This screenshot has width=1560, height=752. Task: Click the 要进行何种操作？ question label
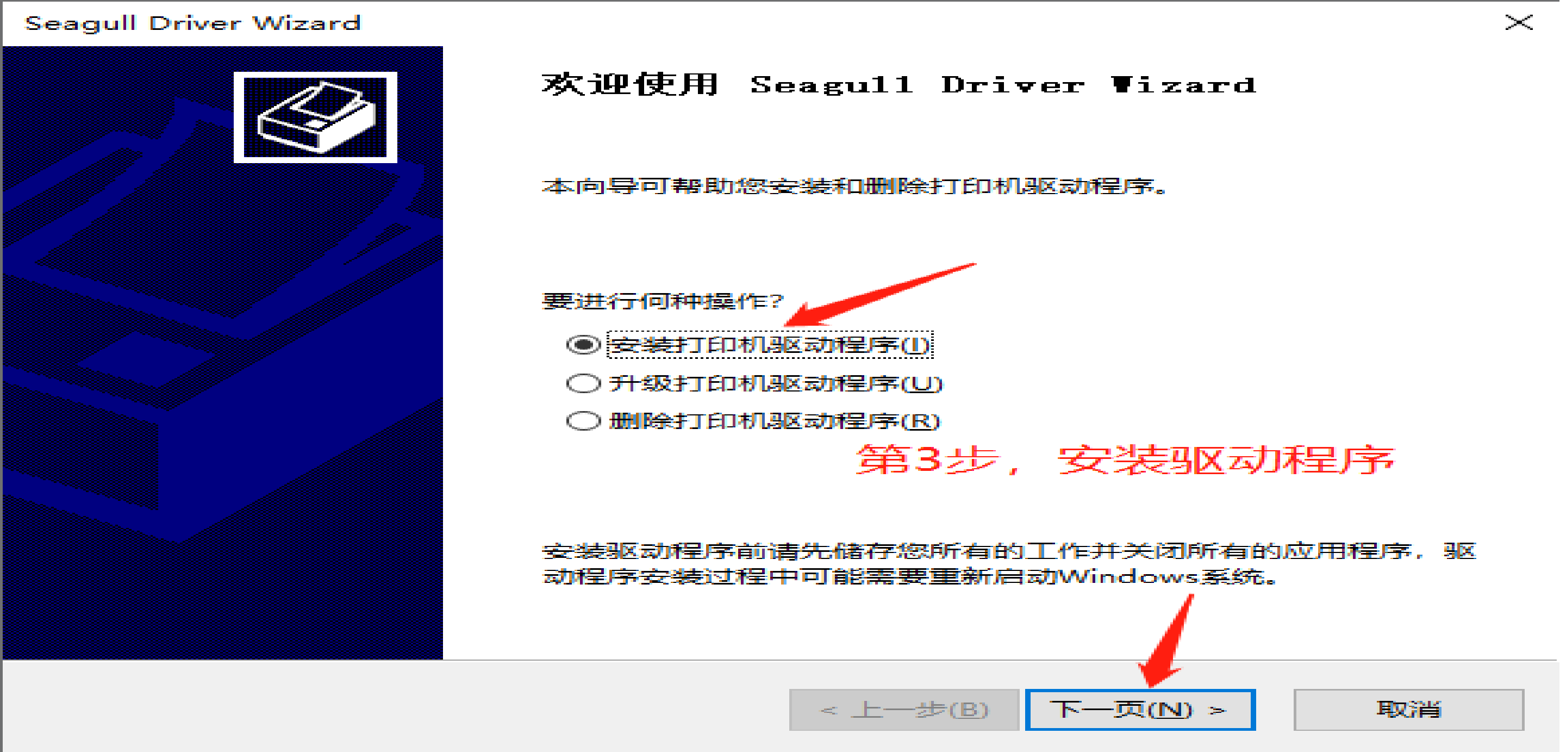[663, 301]
